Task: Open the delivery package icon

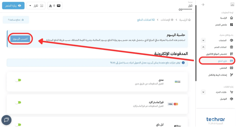Action: coord(231,99)
